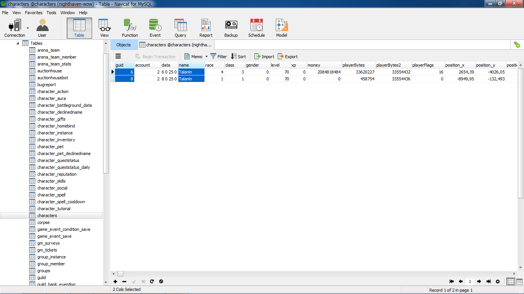524x294 pixels.
Task: Switch to grid view mode
Action: tap(511, 281)
